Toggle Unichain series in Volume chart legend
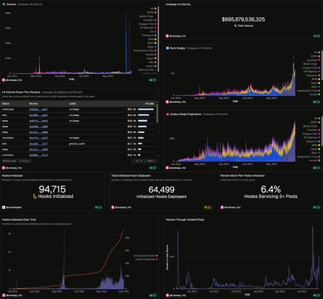The width and height of the screenshot is (323, 299). (150, 20)
